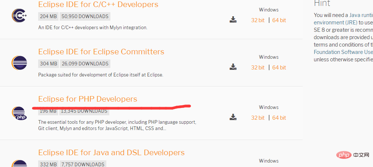The width and height of the screenshot is (373, 167).
Task: Click the 7,757 DOWNLOADS badge
Action: point(83,164)
